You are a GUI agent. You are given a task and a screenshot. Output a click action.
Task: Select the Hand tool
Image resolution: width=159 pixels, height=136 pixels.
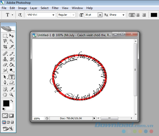[5, 95]
